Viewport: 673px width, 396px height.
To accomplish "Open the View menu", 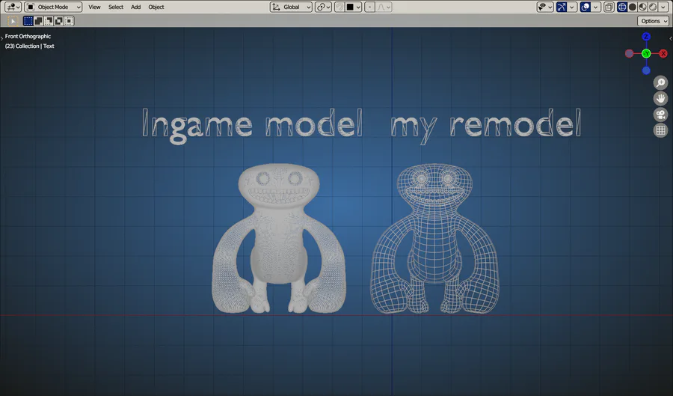I will 94,7.
